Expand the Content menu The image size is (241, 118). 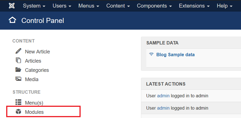(x=118, y=6)
